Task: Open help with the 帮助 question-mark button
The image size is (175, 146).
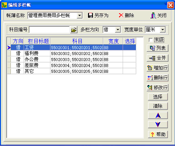Action: (158, 134)
